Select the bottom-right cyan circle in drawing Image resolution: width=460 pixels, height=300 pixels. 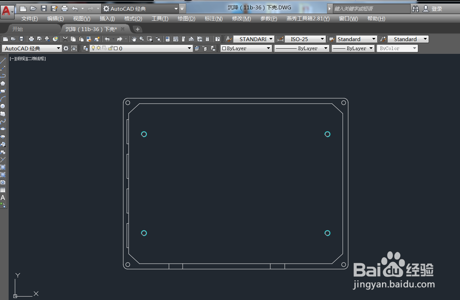327,233
